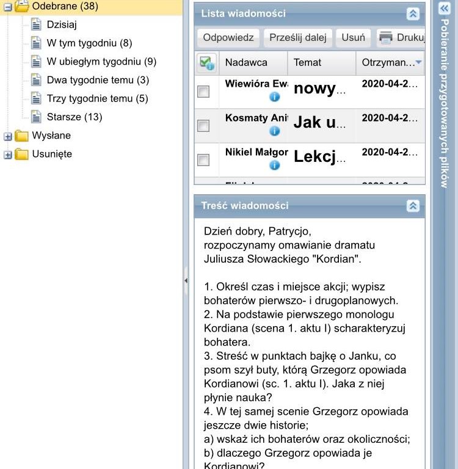Toggle the select-all messages header checkbox
The height and width of the screenshot is (469, 458).
(x=207, y=62)
